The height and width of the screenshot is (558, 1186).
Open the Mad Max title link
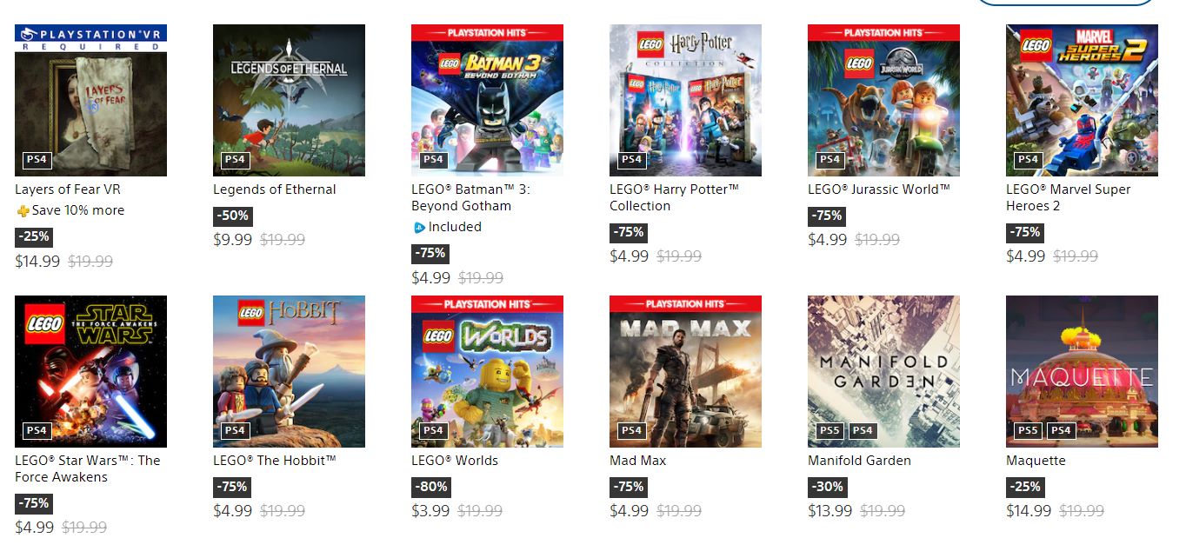[x=637, y=461]
